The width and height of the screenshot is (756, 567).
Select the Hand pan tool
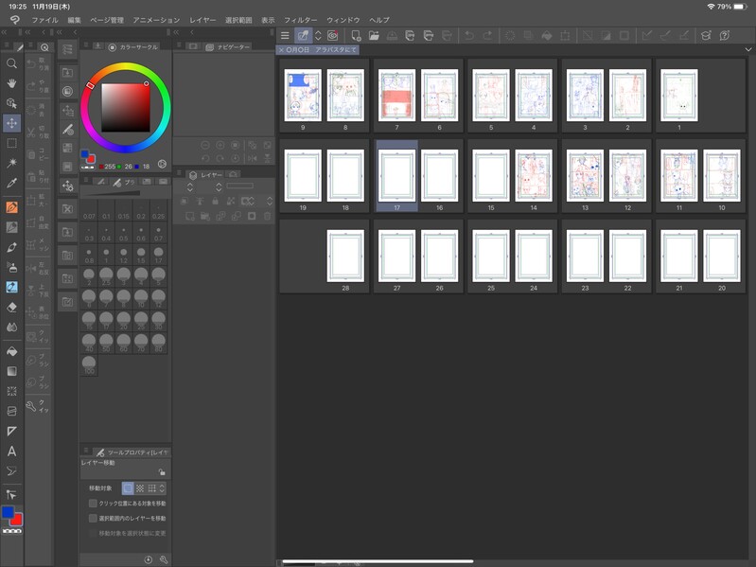12,83
